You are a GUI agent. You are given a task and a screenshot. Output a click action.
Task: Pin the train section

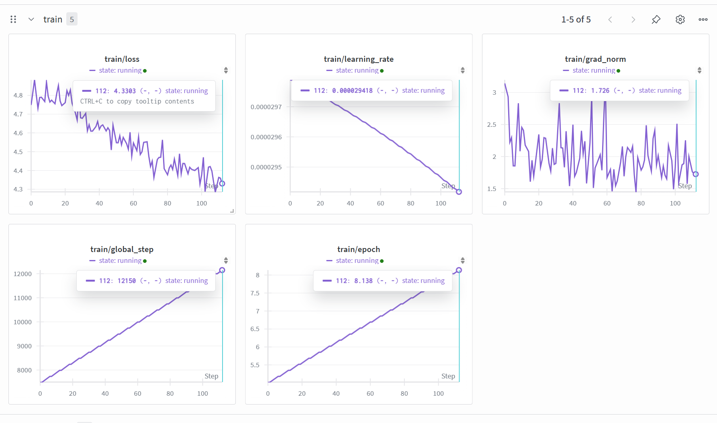[656, 19]
